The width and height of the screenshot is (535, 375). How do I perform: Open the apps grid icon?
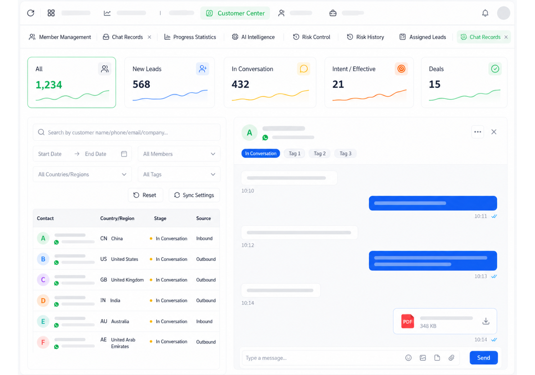click(x=51, y=13)
